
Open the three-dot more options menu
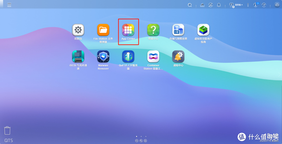[x=248, y=5]
